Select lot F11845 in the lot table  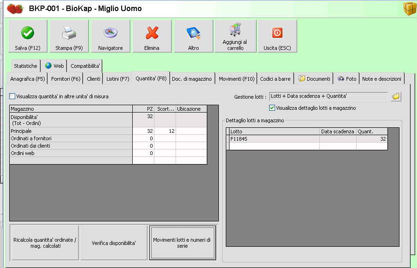274,138
